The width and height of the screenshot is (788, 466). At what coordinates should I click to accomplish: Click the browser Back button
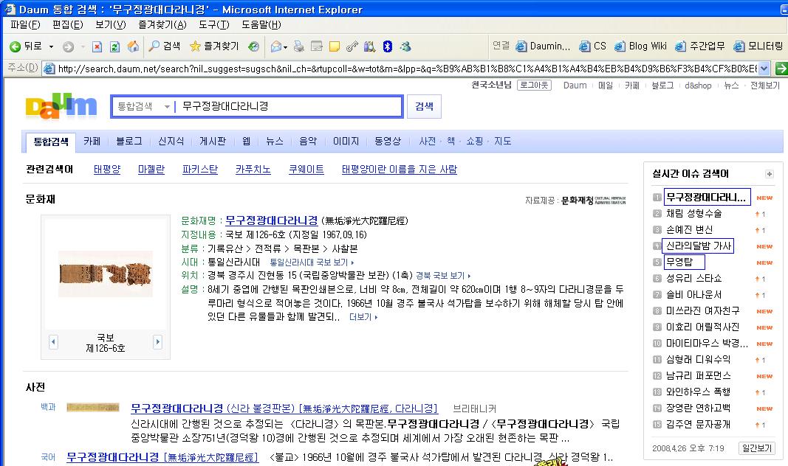click(25, 46)
